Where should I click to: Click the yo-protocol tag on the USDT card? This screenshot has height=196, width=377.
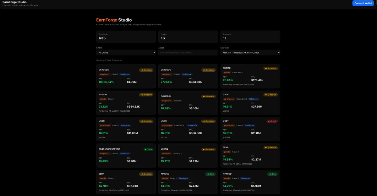click(x=229, y=125)
